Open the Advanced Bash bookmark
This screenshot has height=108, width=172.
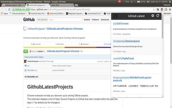tap(18, 13)
